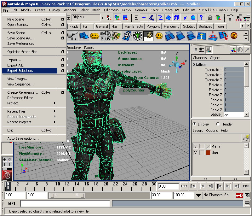Click the animation preferences icon
Screen dimensions: 252x216
coord(247,195)
